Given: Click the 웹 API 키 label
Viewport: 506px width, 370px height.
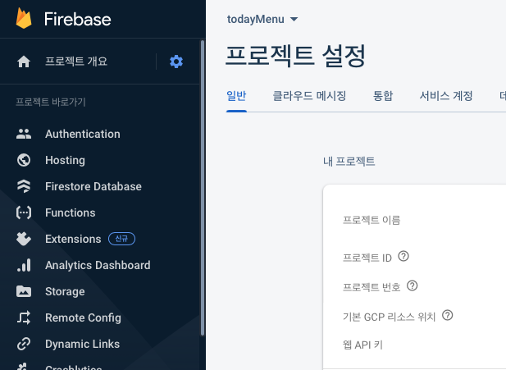Looking at the screenshot, I should click(x=362, y=345).
